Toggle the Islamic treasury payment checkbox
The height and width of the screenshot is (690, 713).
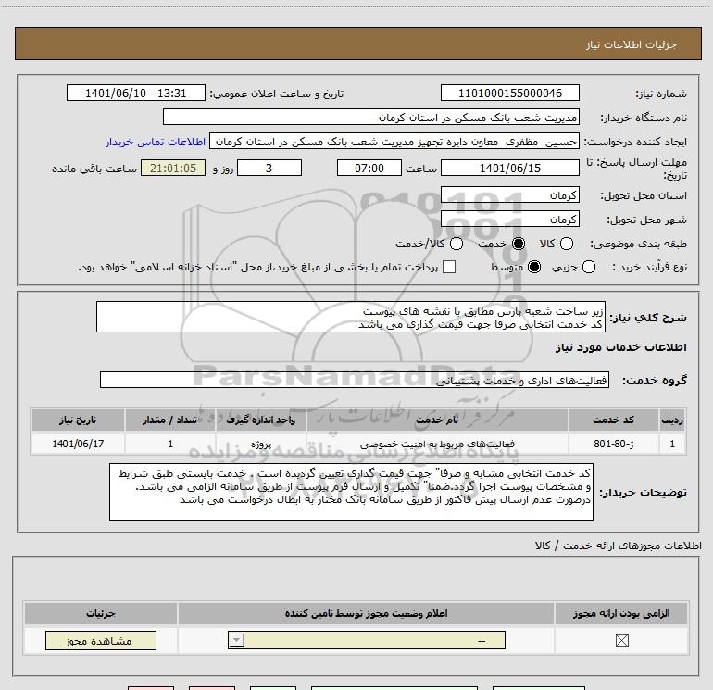click(449, 267)
